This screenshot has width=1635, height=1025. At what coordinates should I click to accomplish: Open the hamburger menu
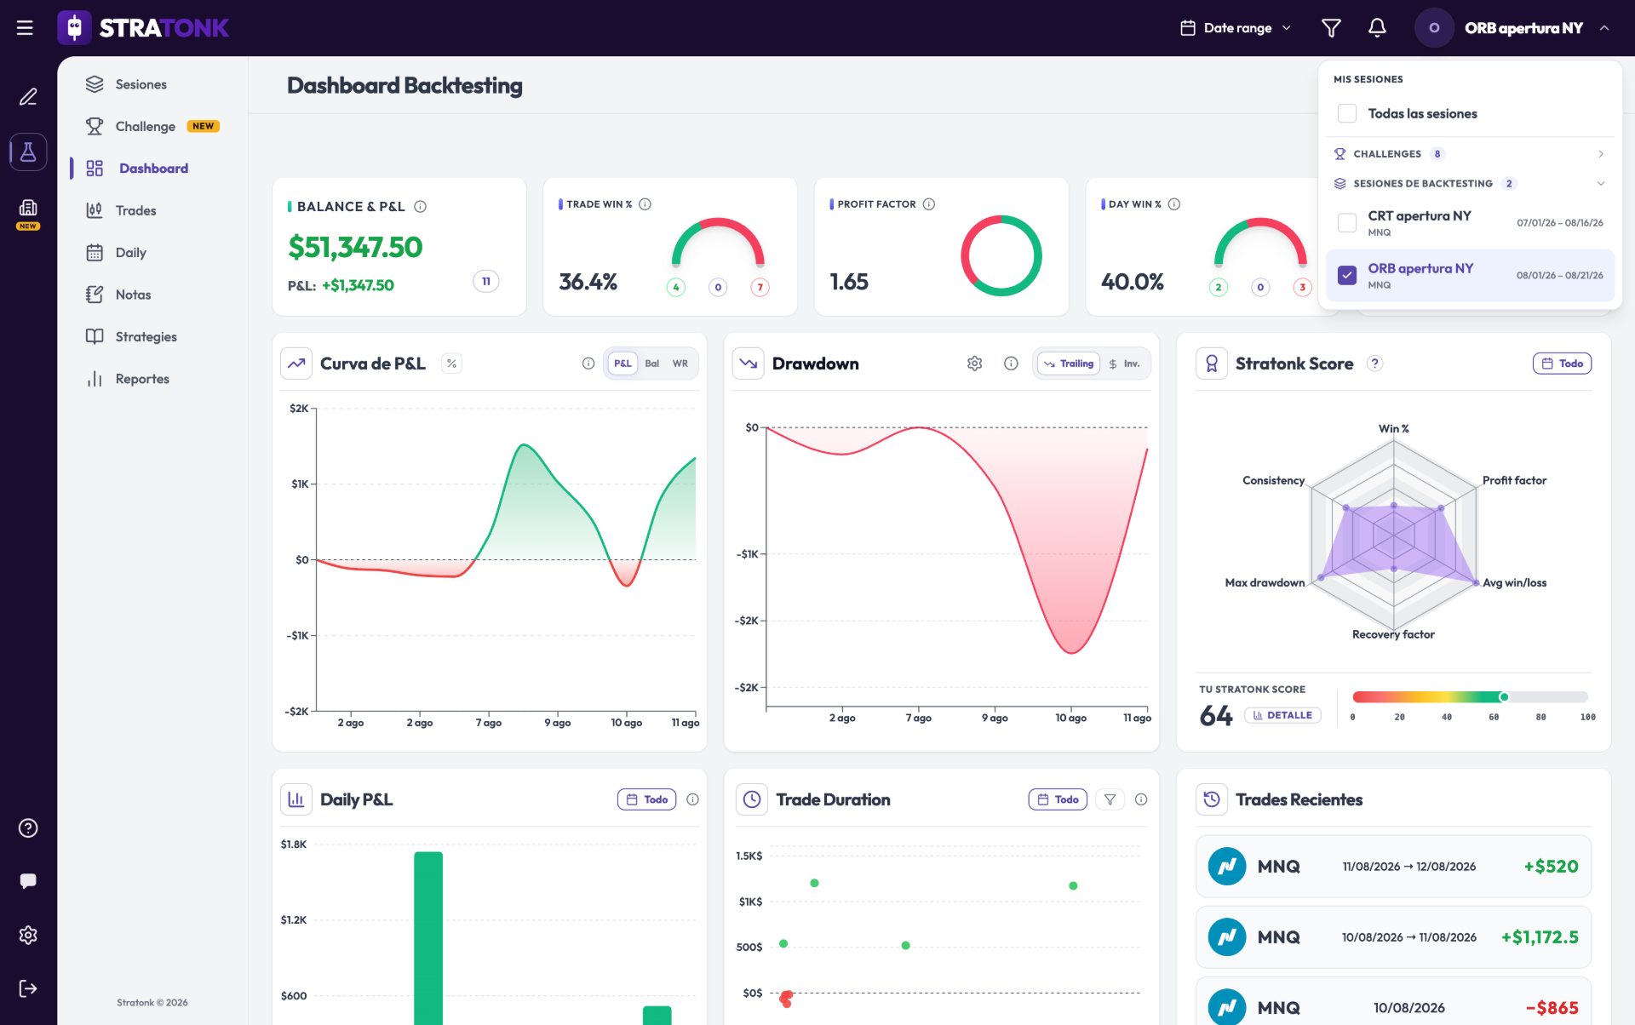(25, 28)
